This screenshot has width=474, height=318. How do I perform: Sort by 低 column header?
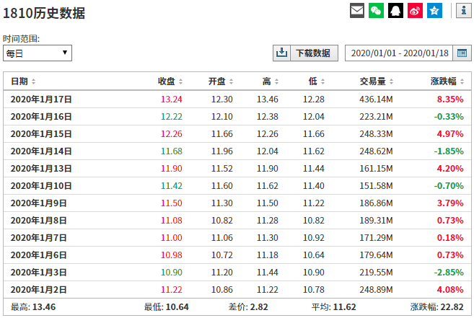click(x=316, y=81)
